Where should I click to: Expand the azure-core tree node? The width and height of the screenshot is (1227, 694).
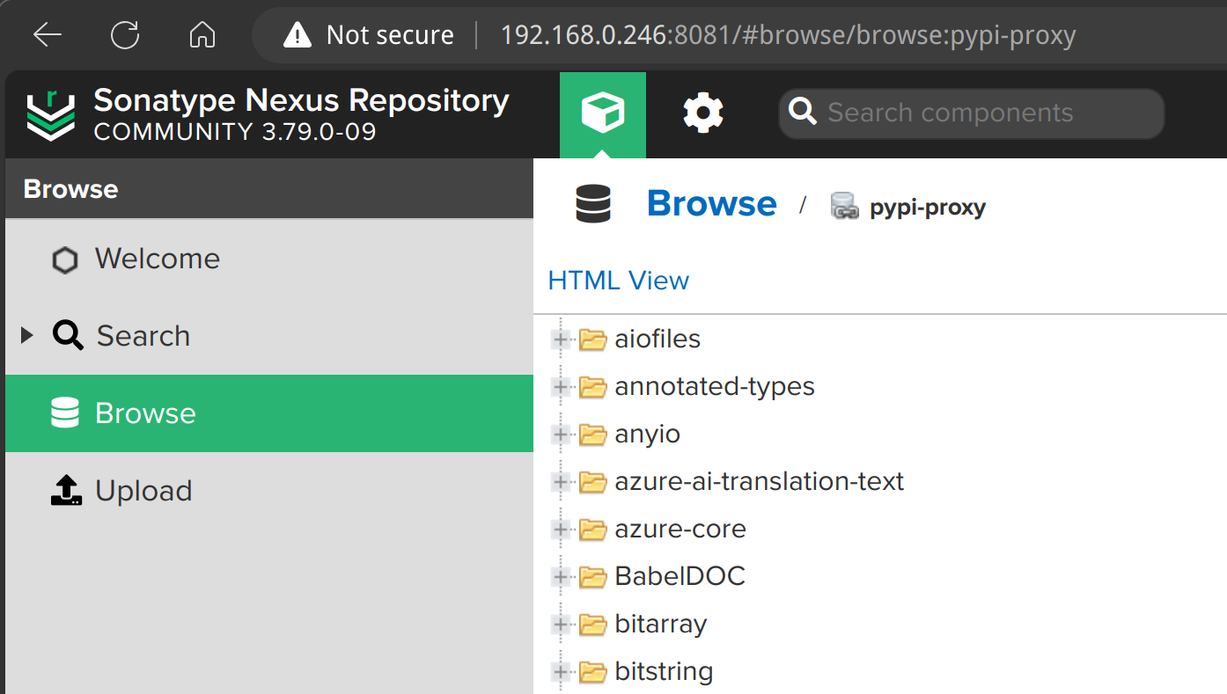pos(560,530)
